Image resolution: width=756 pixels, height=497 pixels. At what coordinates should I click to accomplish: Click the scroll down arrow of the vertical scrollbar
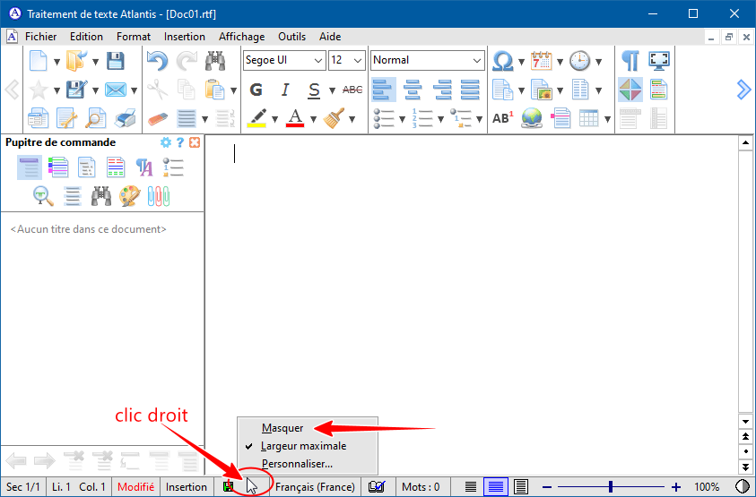746,422
